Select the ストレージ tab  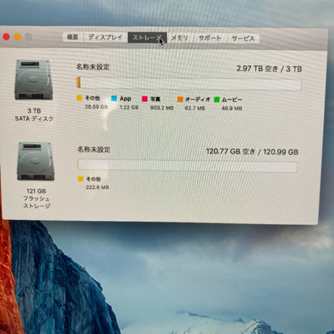pyautogui.click(x=147, y=38)
